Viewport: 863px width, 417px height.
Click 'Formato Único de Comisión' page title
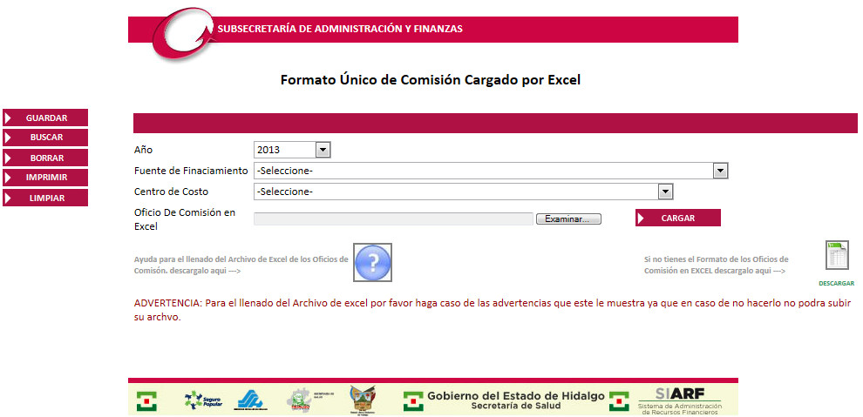[431, 80]
